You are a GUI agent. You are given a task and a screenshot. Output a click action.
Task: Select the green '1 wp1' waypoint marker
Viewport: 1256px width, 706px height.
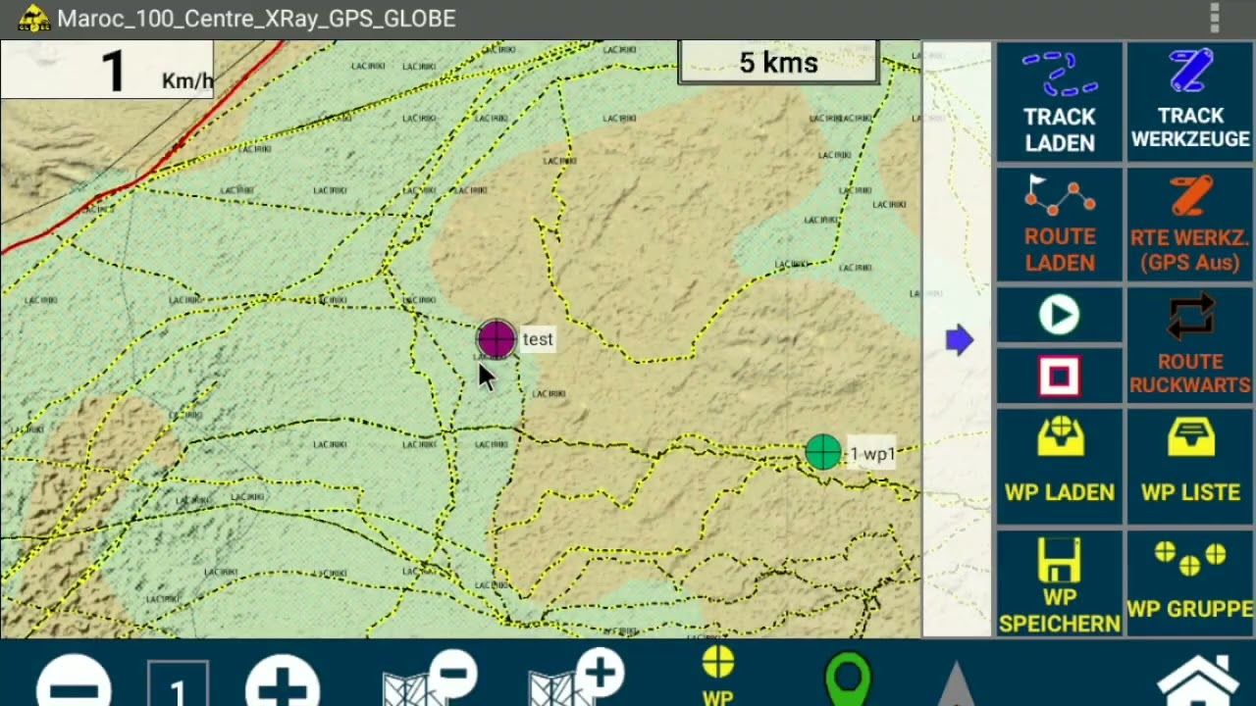[x=823, y=452]
